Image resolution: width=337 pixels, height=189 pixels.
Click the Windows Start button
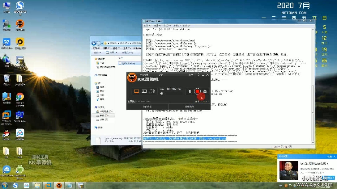(x=5, y=185)
